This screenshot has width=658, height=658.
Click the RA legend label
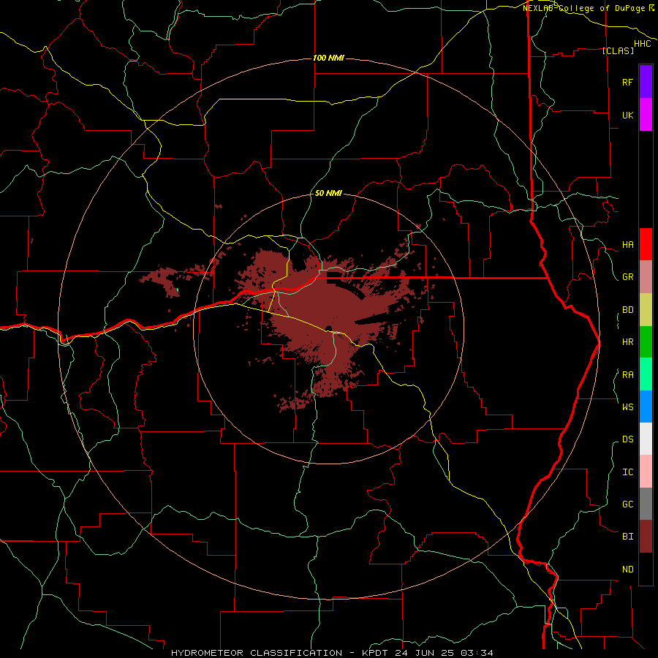pos(627,375)
